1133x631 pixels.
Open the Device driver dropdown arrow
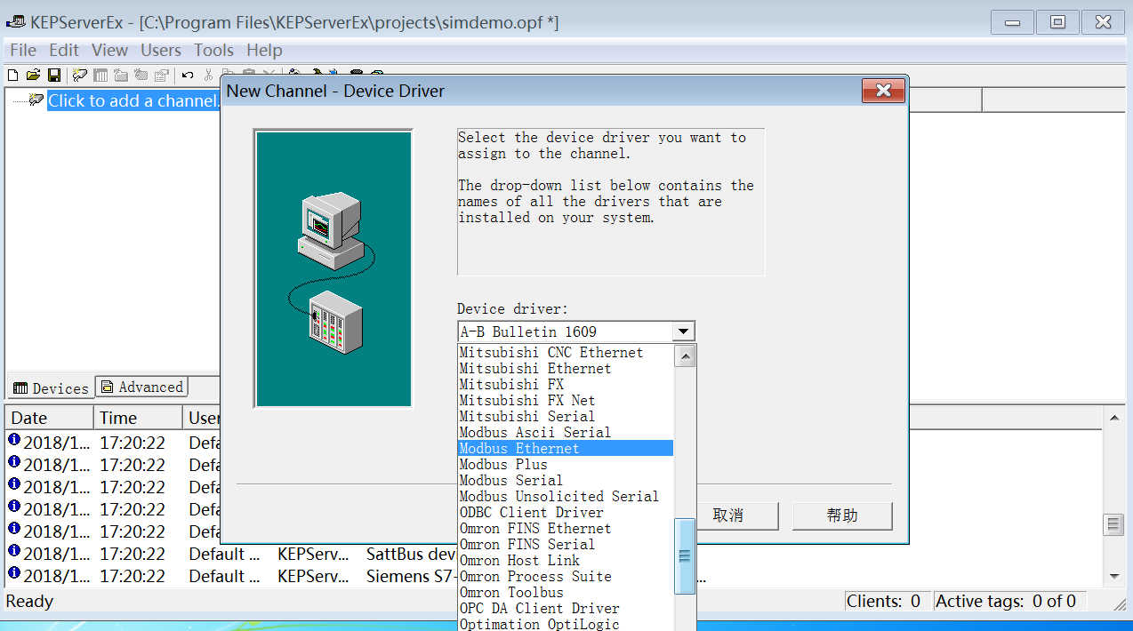683,331
